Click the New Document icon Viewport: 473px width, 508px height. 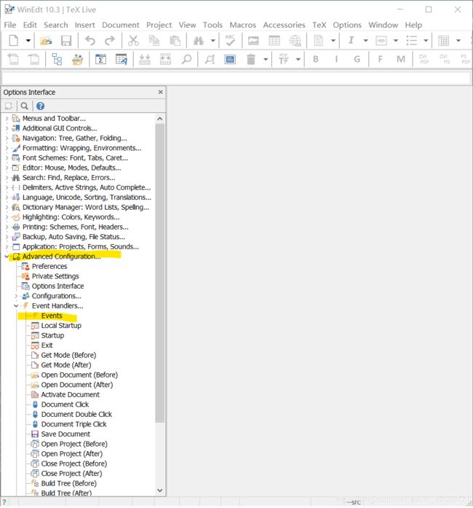coord(14,41)
